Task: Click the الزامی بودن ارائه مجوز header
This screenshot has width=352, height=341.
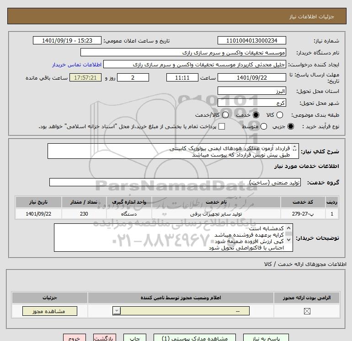Action: [x=307, y=298]
